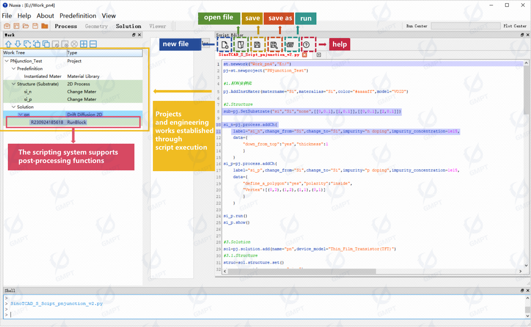Select the SinoTCAD_S_Scipt_pnjunction_v2.py editor tab
The height and width of the screenshot is (327, 531).
click(259, 55)
